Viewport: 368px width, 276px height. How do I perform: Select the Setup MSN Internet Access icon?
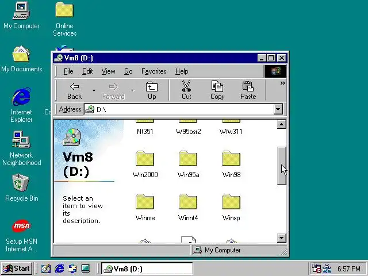pyautogui.click(x=21, y=236)
